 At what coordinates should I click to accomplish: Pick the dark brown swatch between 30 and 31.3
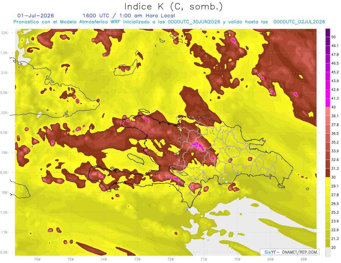[328, 173]
